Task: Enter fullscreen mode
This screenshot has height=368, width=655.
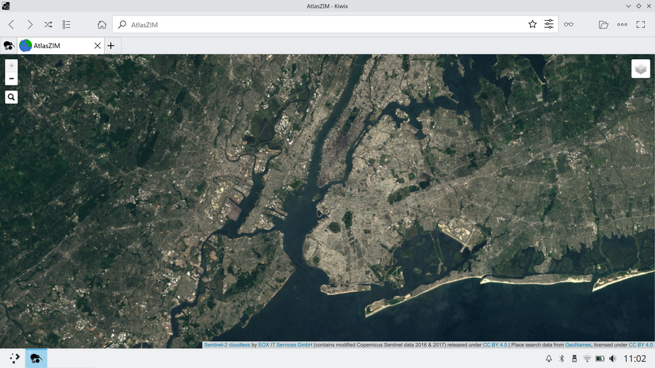Action: pos(641,25)
